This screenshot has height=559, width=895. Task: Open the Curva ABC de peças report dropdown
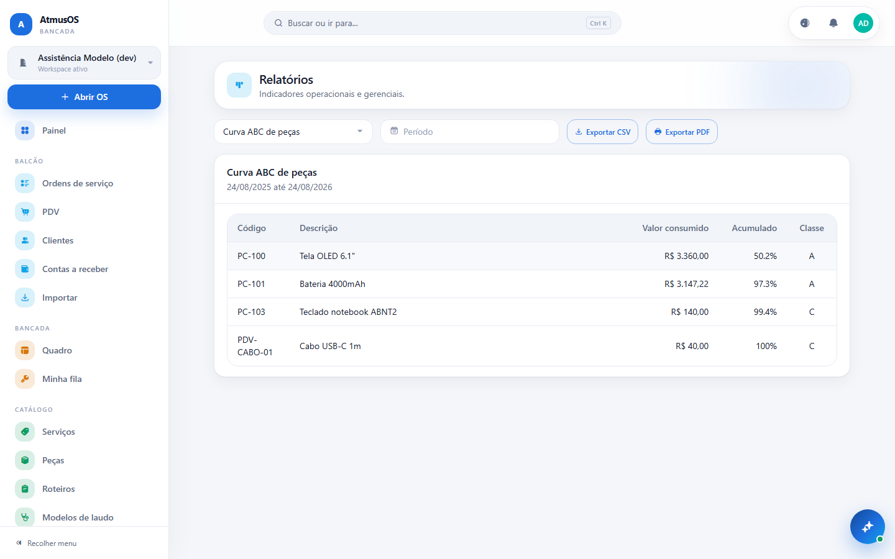pos(293,132)
